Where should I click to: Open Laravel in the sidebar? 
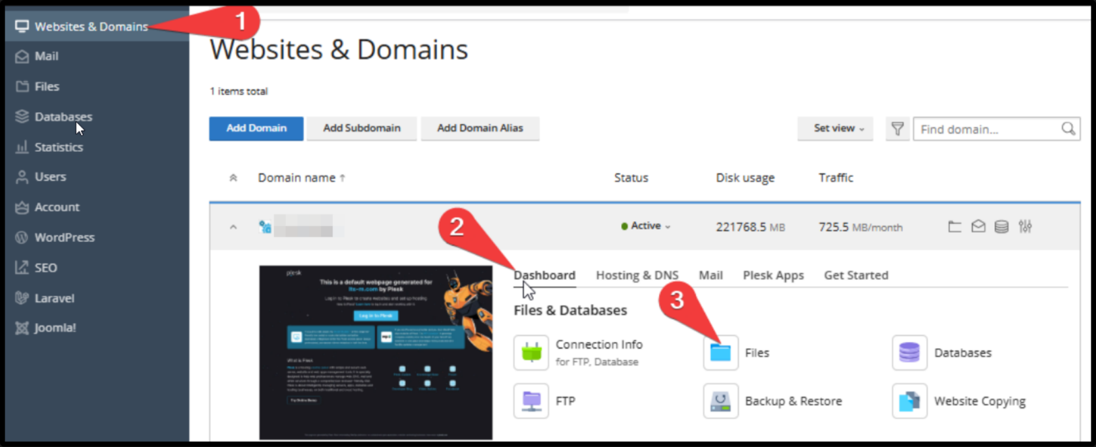click(53, 298)
